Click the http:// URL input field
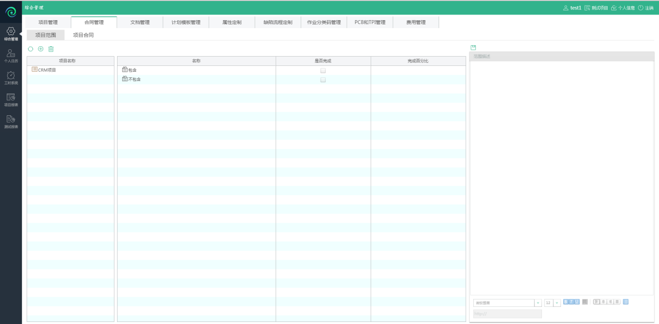659x324 pixels. pos(507,314)
